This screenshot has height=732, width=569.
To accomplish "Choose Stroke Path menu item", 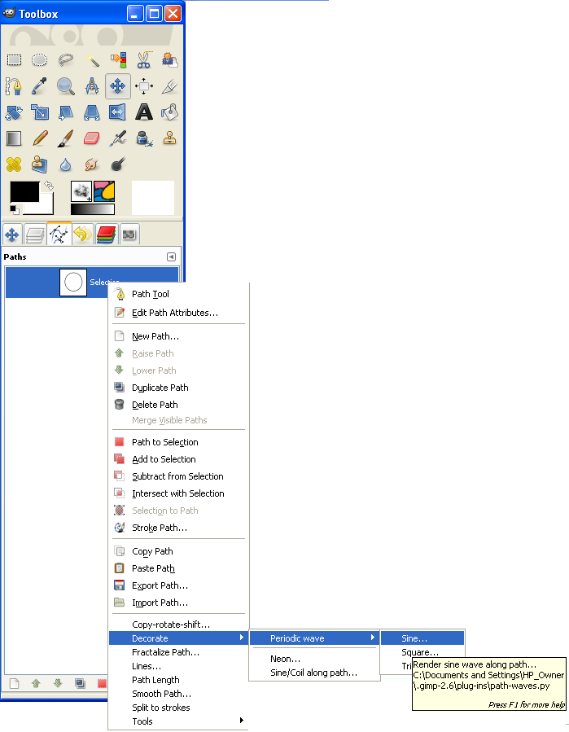I will (160, 528).
